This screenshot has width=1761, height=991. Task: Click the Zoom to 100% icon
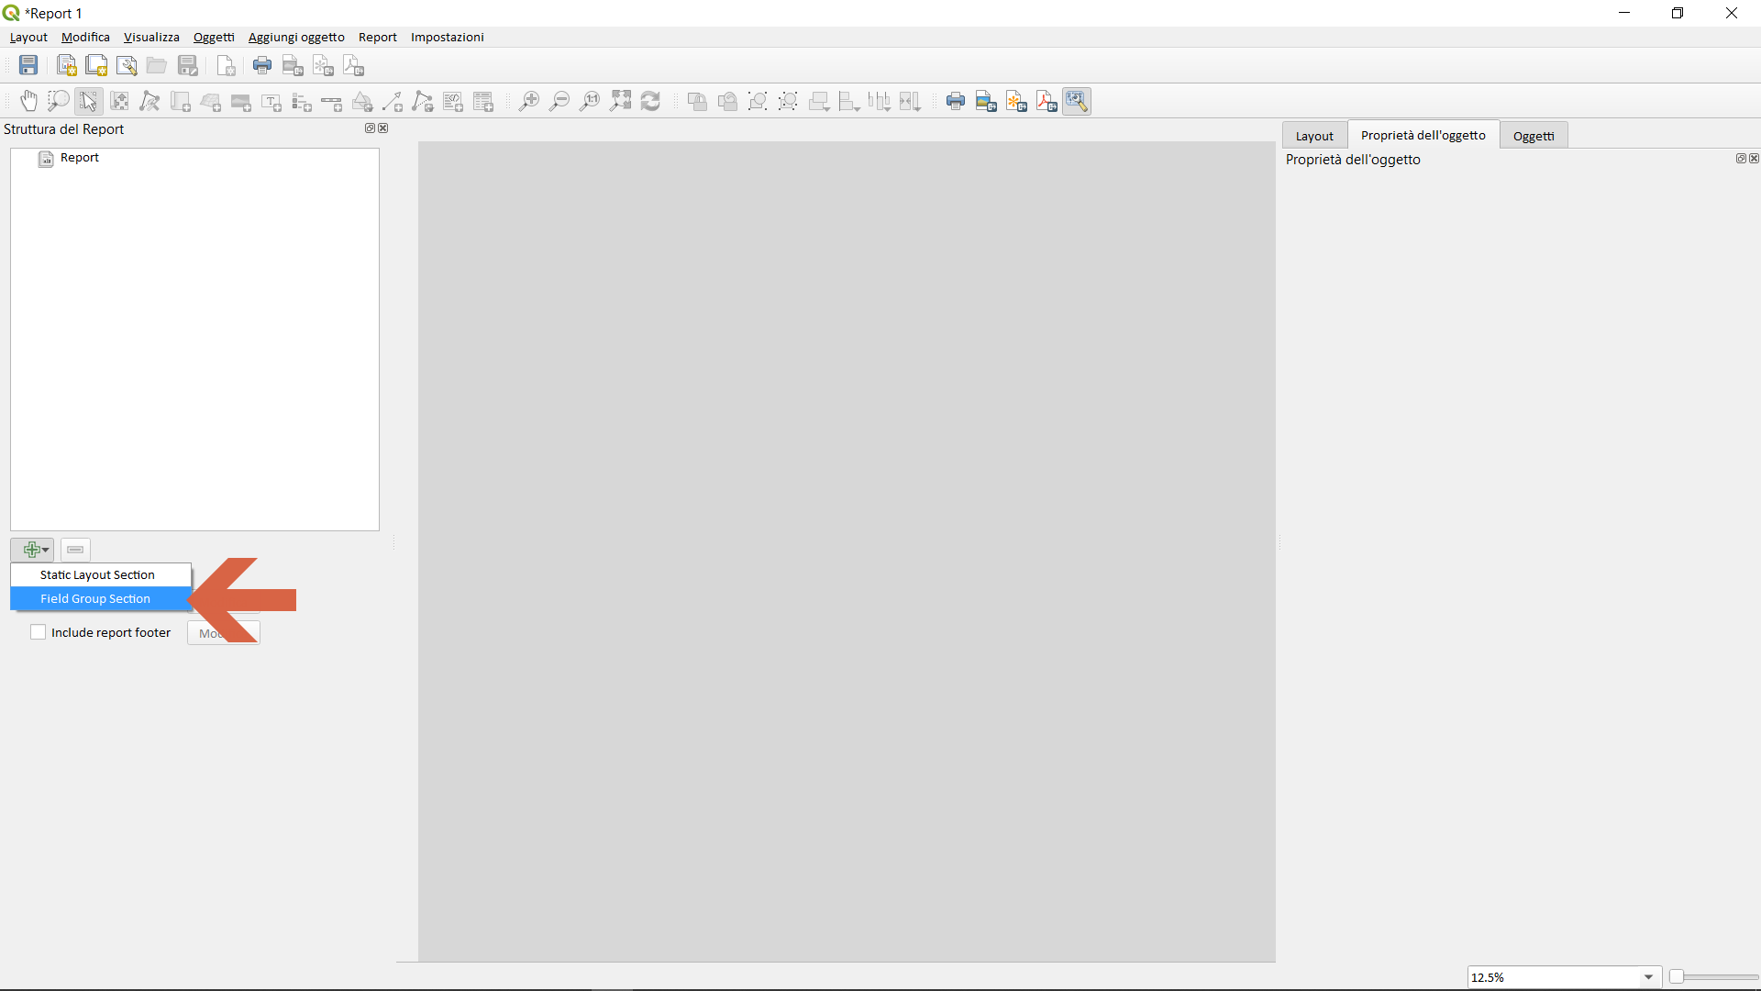click(590, 101)
